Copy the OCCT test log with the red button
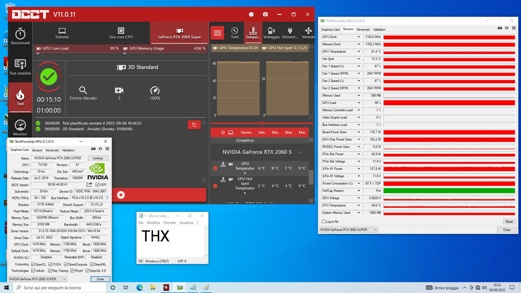This screenshot has height=293, width=521. [x=194, y=125]
